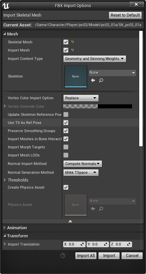Use selected asset arrow for Skeleton
Viewport: 146px width, 274px height.
pyautogui.click(x=93, y=80)
